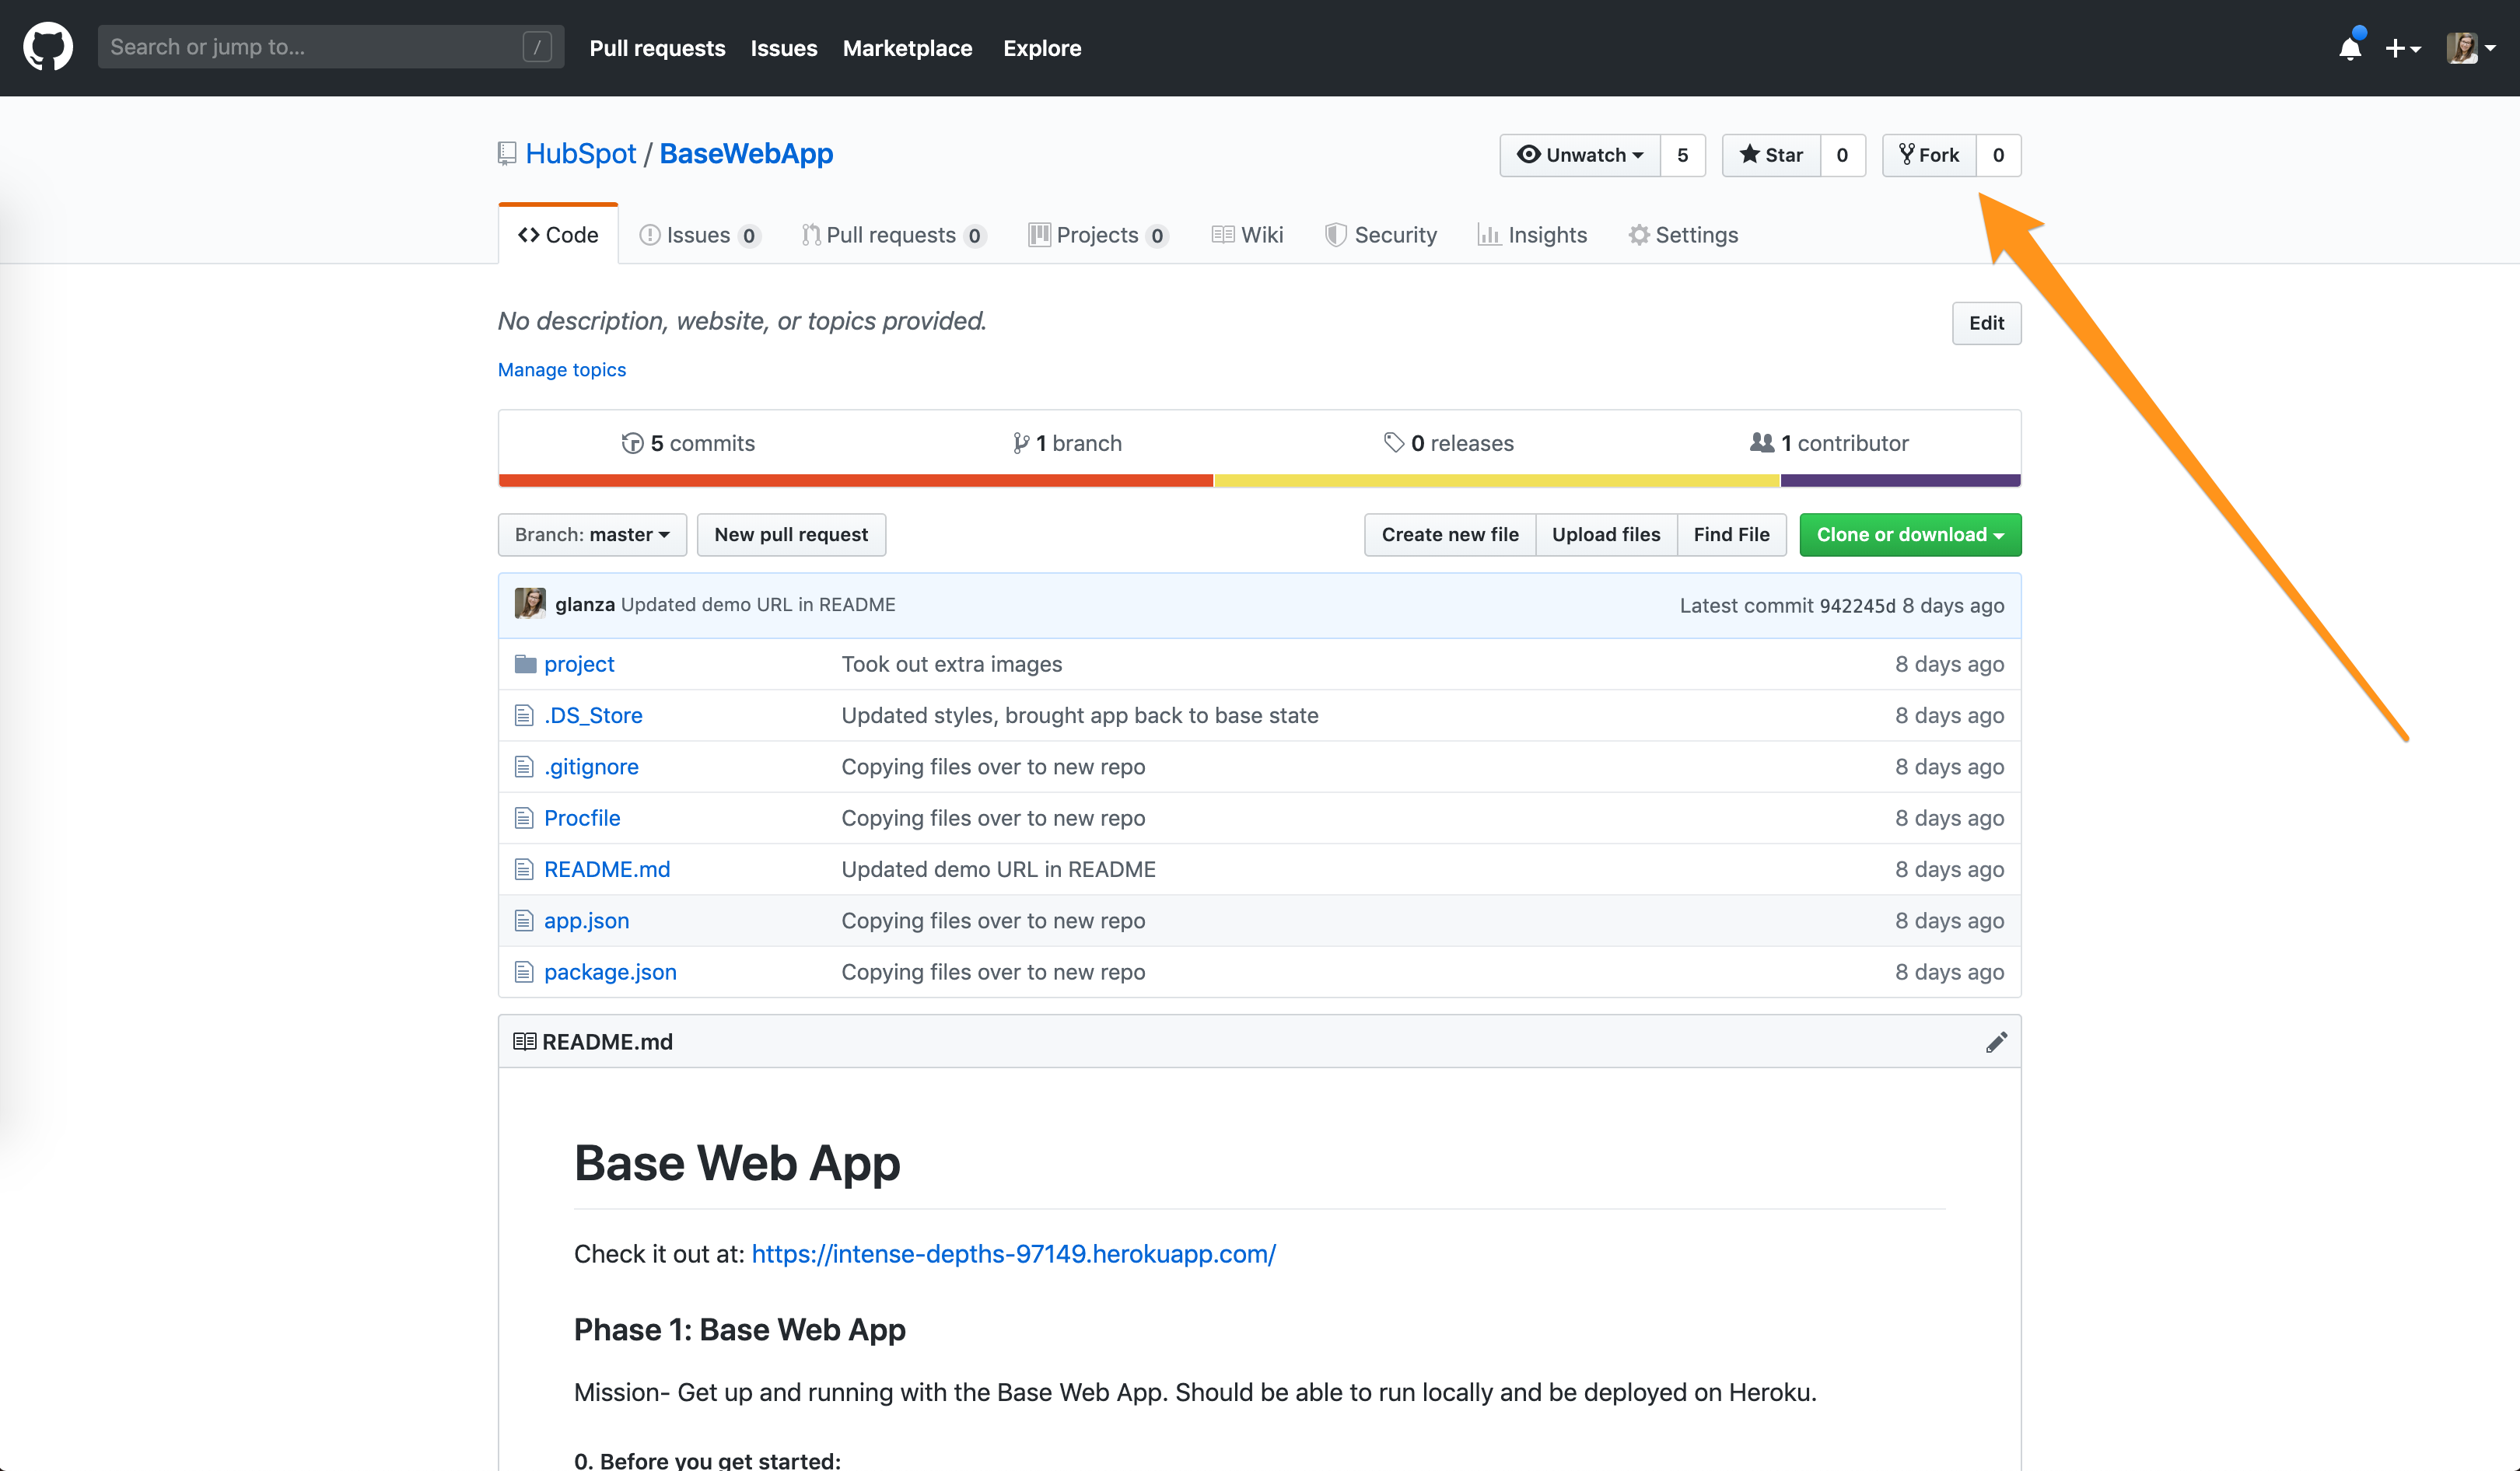Open the Unwatch dropdown
This screenshot has height=1471, width=2520.
pos(1580,155)
